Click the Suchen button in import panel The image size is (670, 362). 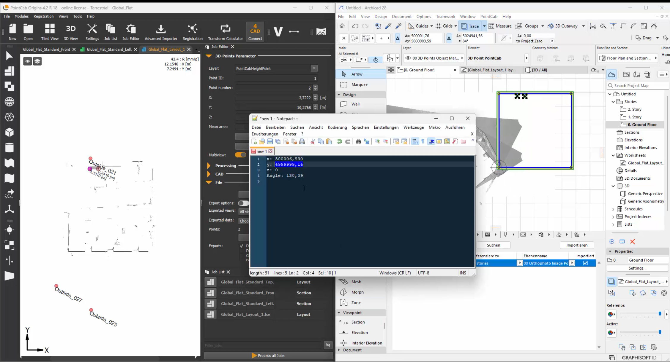point(494,245)
